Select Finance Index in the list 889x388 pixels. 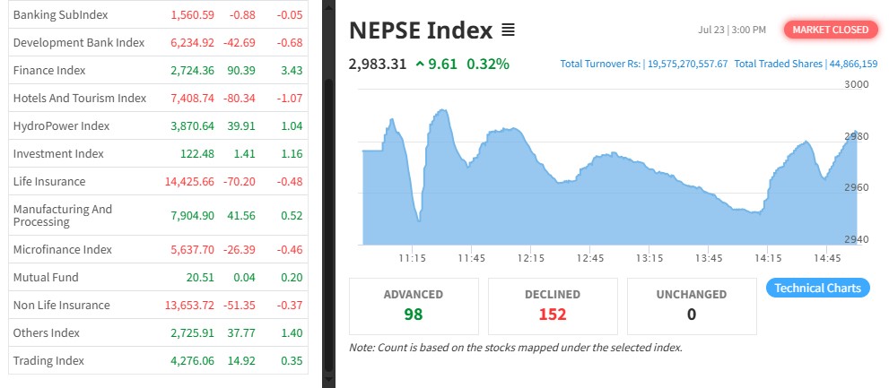click(x=48, y=70)
